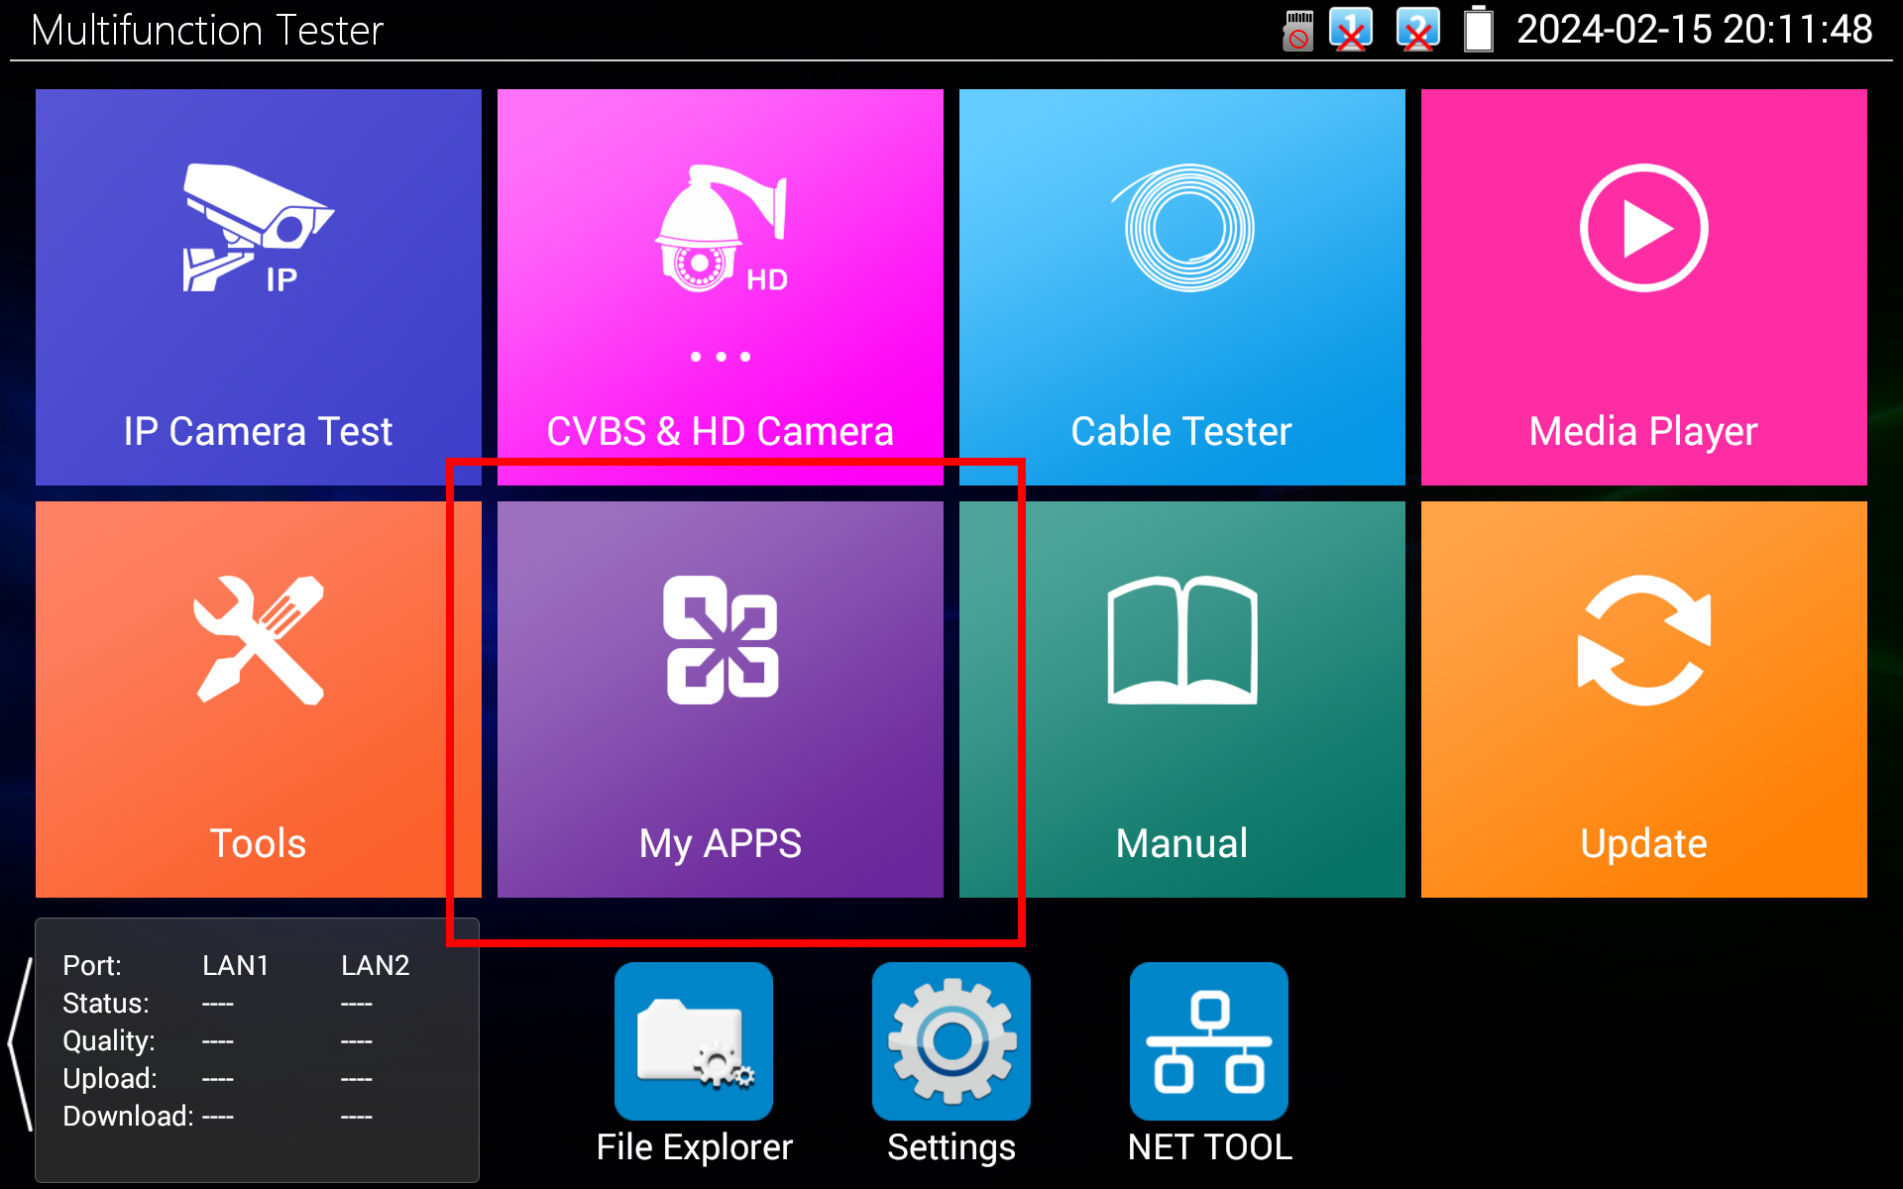
Task: Collapse the network status panel arrow
Action: 20,1043
